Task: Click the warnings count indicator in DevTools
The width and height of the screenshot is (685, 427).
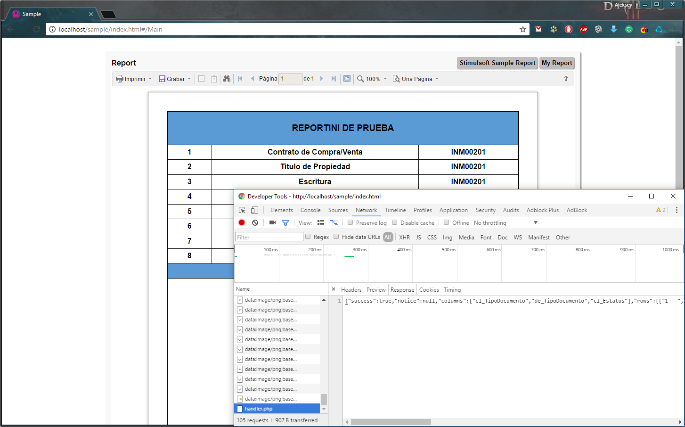Action: point(661,210)
